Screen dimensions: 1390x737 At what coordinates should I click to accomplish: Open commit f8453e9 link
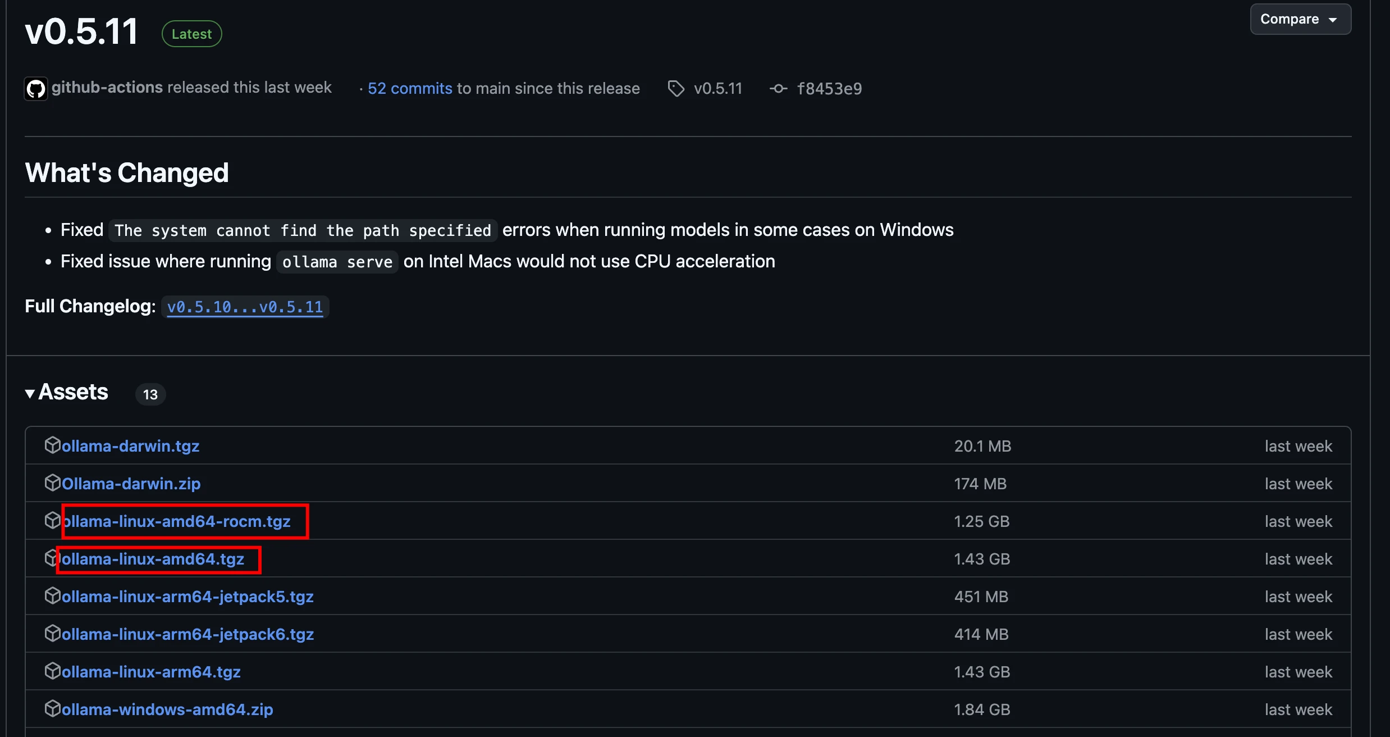tap(829, 88)
